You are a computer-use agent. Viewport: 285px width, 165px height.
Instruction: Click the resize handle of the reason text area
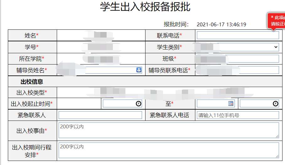point(277,136)
